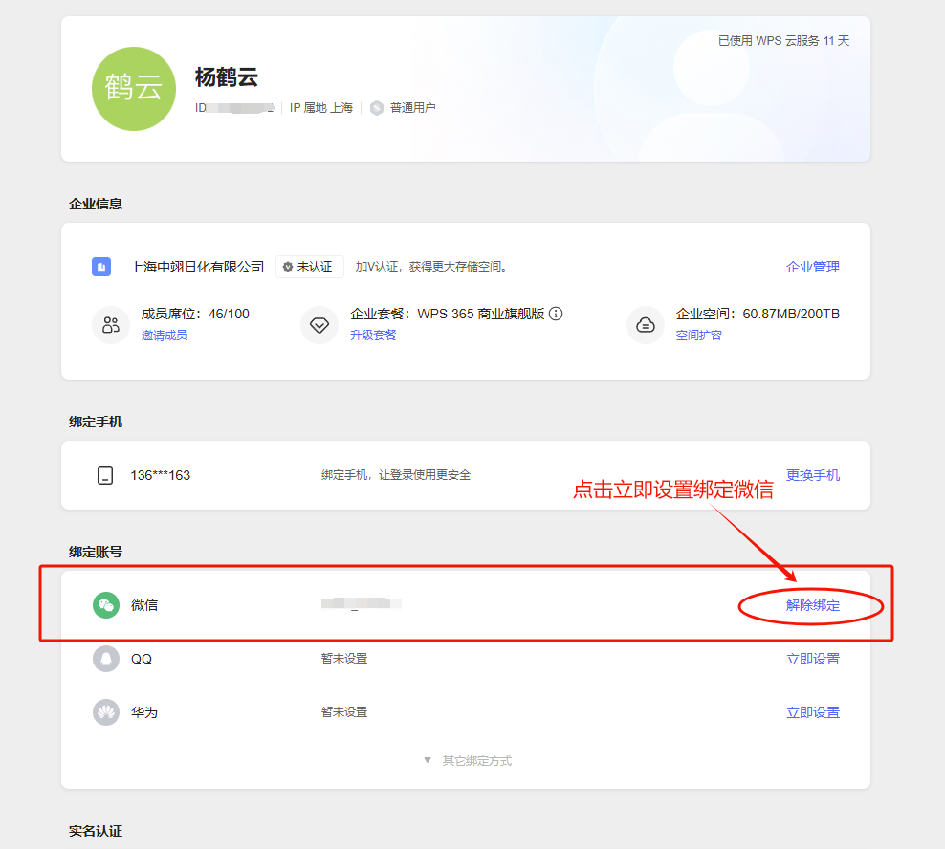Click the 企业信息 section heading

tap(96, 204)
